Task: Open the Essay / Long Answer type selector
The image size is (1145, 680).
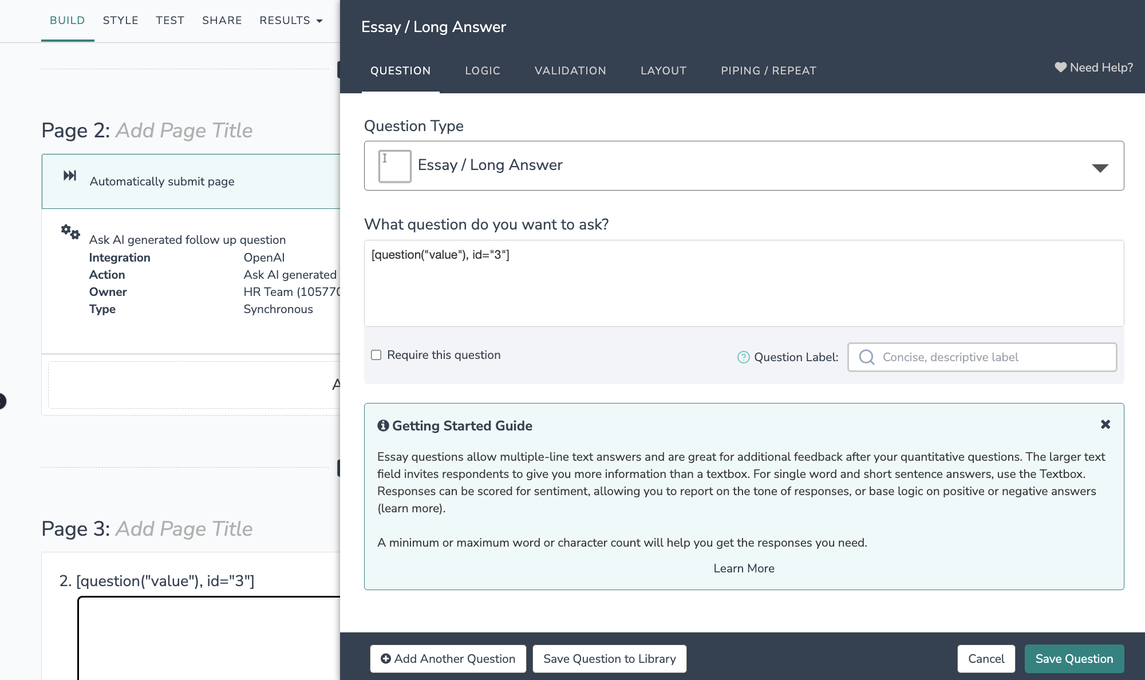Action: (x=743, y=165)
